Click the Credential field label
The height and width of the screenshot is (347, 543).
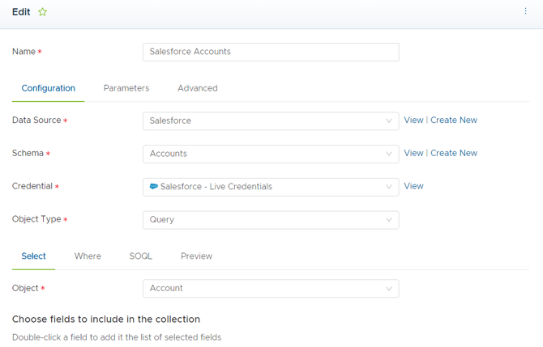pos(32,186)
